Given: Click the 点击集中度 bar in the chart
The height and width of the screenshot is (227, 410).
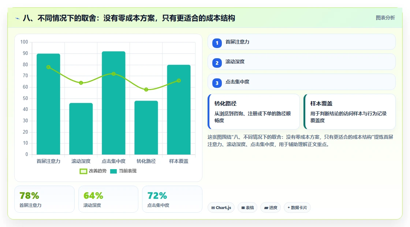Looking at the screenshot, I should point(113,103).
